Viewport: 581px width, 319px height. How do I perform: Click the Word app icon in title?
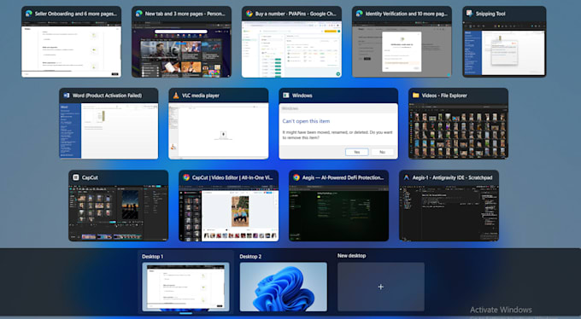click(67, 96)
